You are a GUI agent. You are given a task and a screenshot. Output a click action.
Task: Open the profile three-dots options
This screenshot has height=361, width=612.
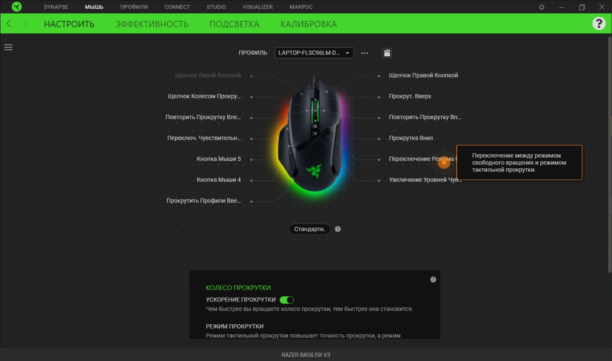pyautogui.click(x=365, y=53)
